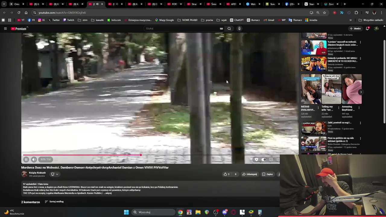The image size is (386, 217).
Task: Open a new Chrome tab
Action: point(345,4)
